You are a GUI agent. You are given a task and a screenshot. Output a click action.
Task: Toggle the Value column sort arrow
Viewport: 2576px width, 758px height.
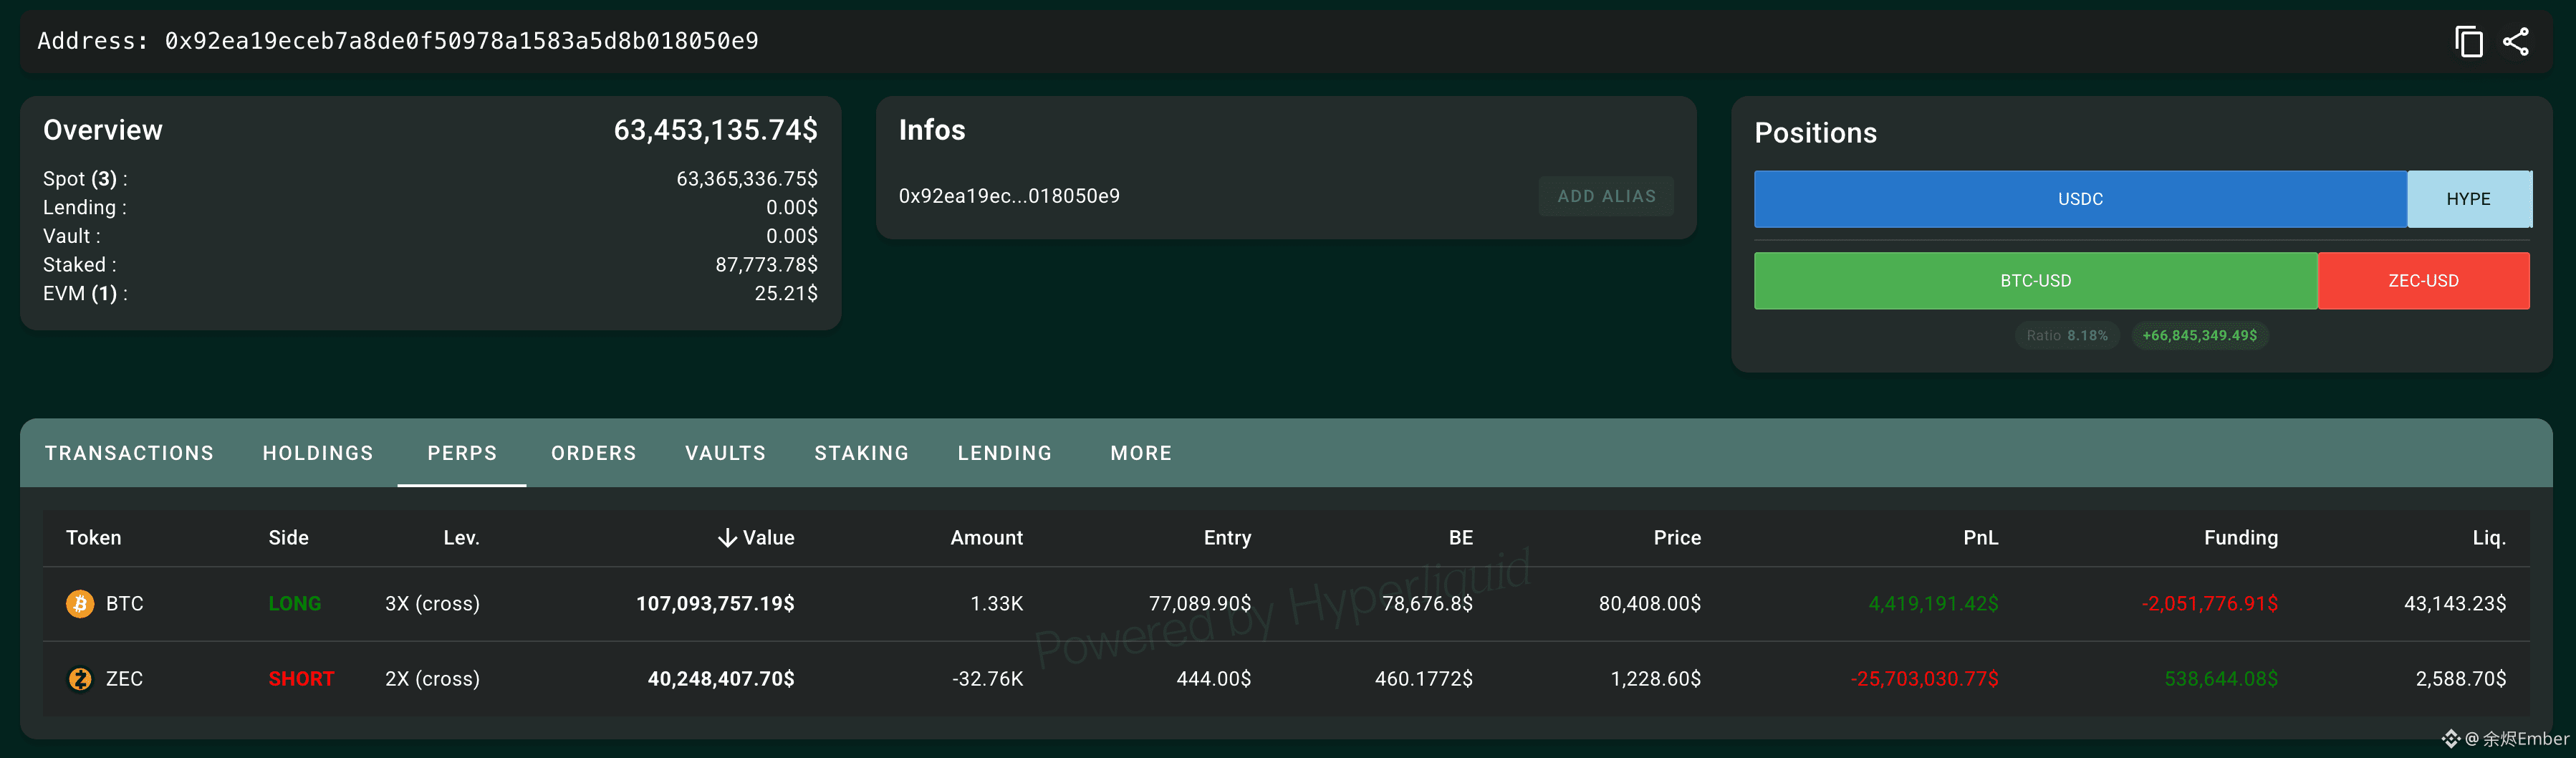727,538
